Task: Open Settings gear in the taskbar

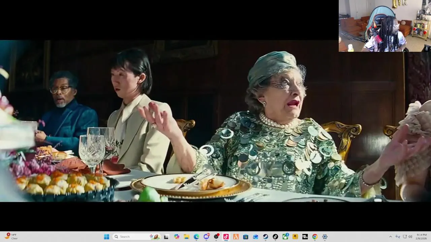Action: (325, 237)
